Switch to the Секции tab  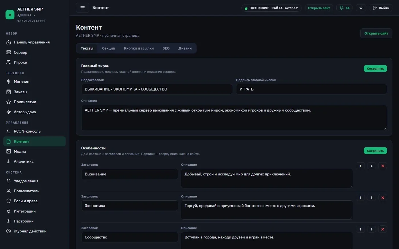(x=109, y=48)
